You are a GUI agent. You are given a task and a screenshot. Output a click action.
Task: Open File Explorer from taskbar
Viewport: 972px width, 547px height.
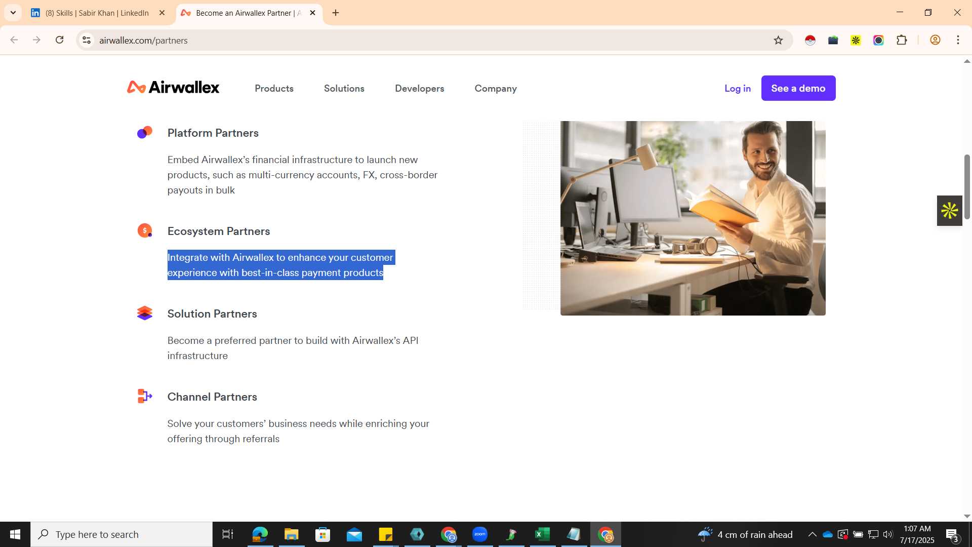(291, 534)
